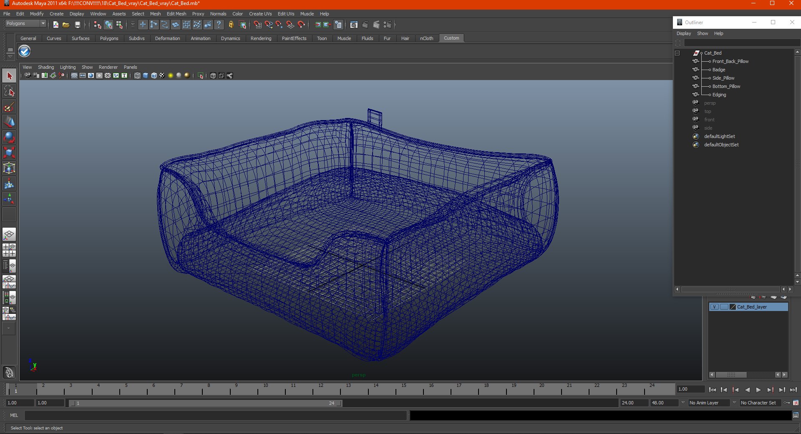
Task: Select the Show Manipulator tool
Action: 9,199
